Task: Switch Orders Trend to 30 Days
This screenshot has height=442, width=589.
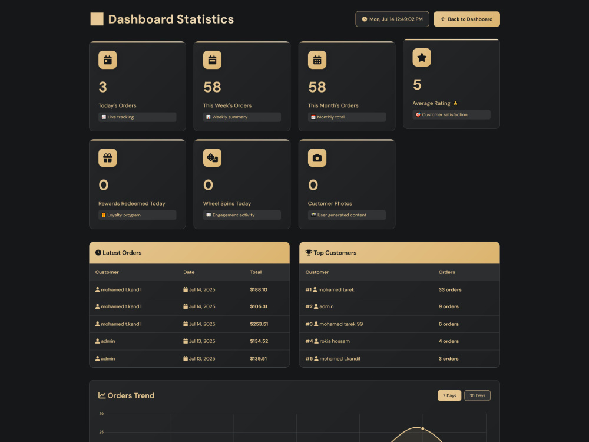Action: (x=478, y=395)
